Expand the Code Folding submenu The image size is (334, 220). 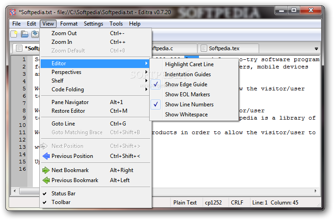click(95, 89)
